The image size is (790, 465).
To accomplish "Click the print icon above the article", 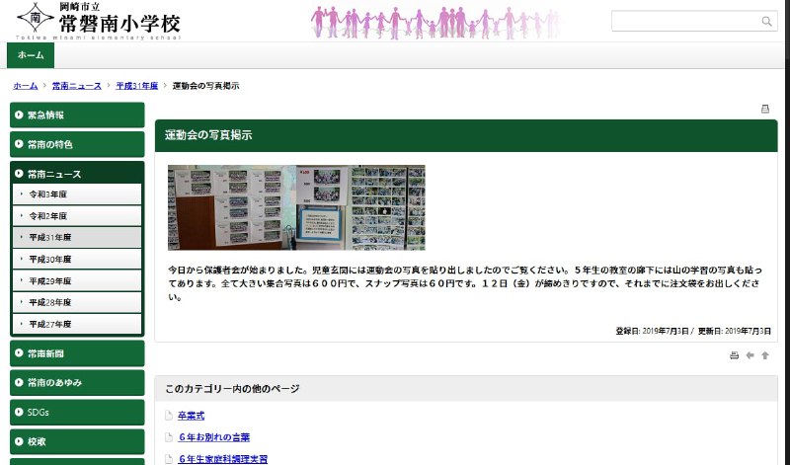I will pos(764,109).
